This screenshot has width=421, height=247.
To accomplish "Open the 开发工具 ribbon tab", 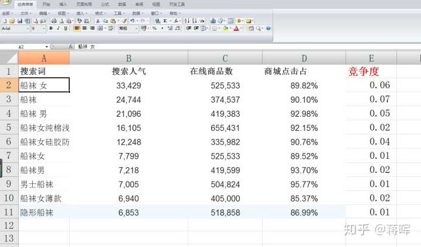I will coord(177,4).
